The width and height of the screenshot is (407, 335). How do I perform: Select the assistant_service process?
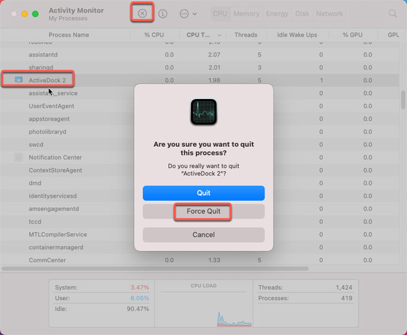point(53,93)
